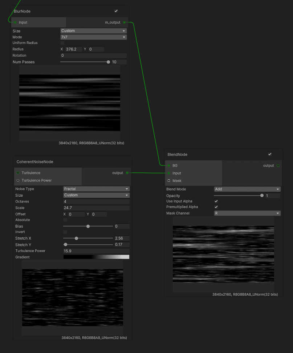The width and height of the screenshot is (293, 353).
Task: Open CoherentNoiseNode Size dropdown
Action: click(97, 195)
